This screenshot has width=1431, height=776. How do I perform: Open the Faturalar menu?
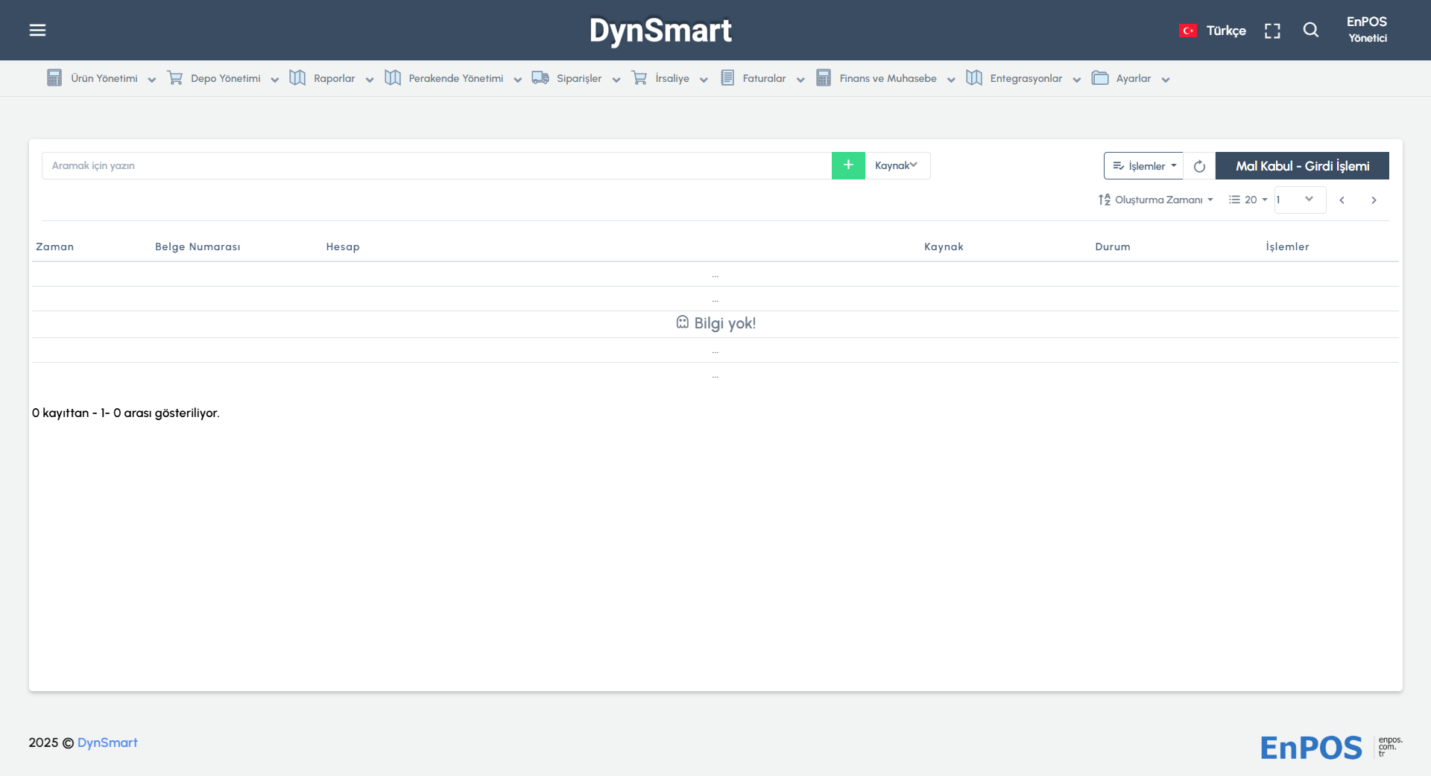point(763,78)
